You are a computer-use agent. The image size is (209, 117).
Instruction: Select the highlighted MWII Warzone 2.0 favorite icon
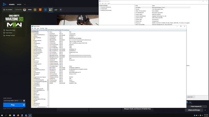pyautogui.click(x=51, y=10)
